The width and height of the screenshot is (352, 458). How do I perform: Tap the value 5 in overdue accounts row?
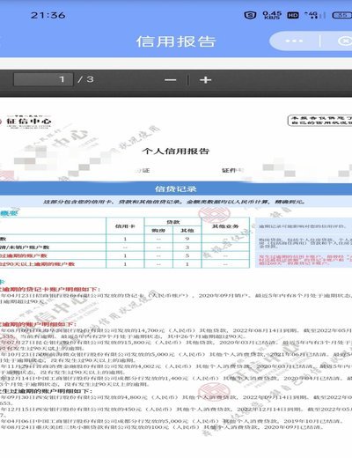(x=187, y=255)
